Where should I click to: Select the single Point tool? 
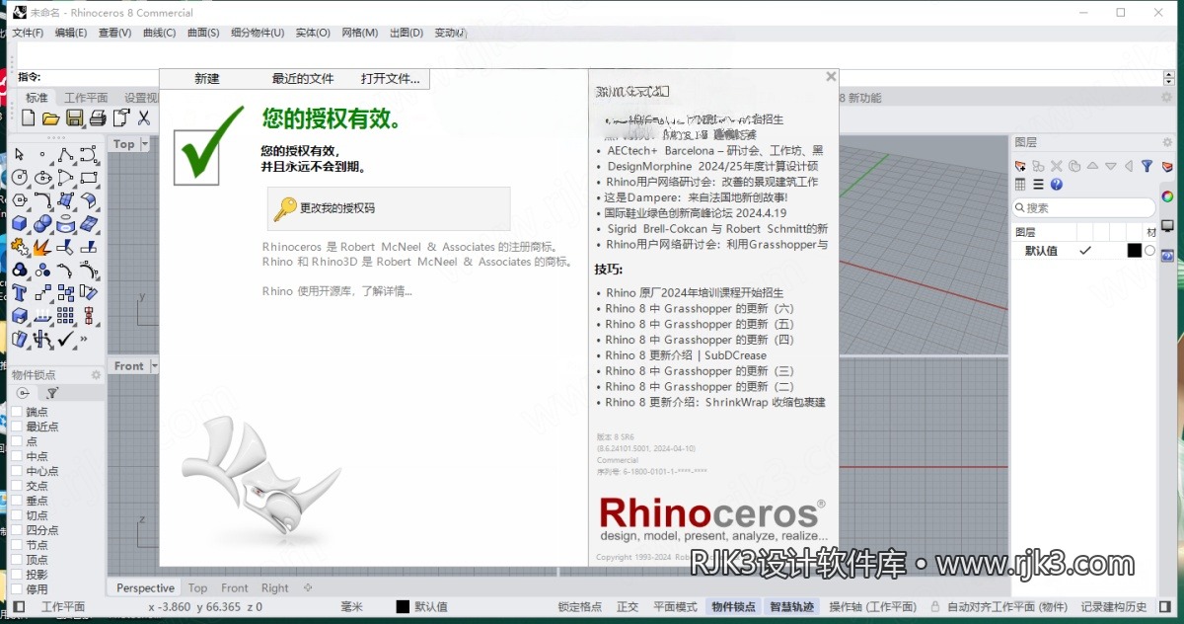pos(42,154)
